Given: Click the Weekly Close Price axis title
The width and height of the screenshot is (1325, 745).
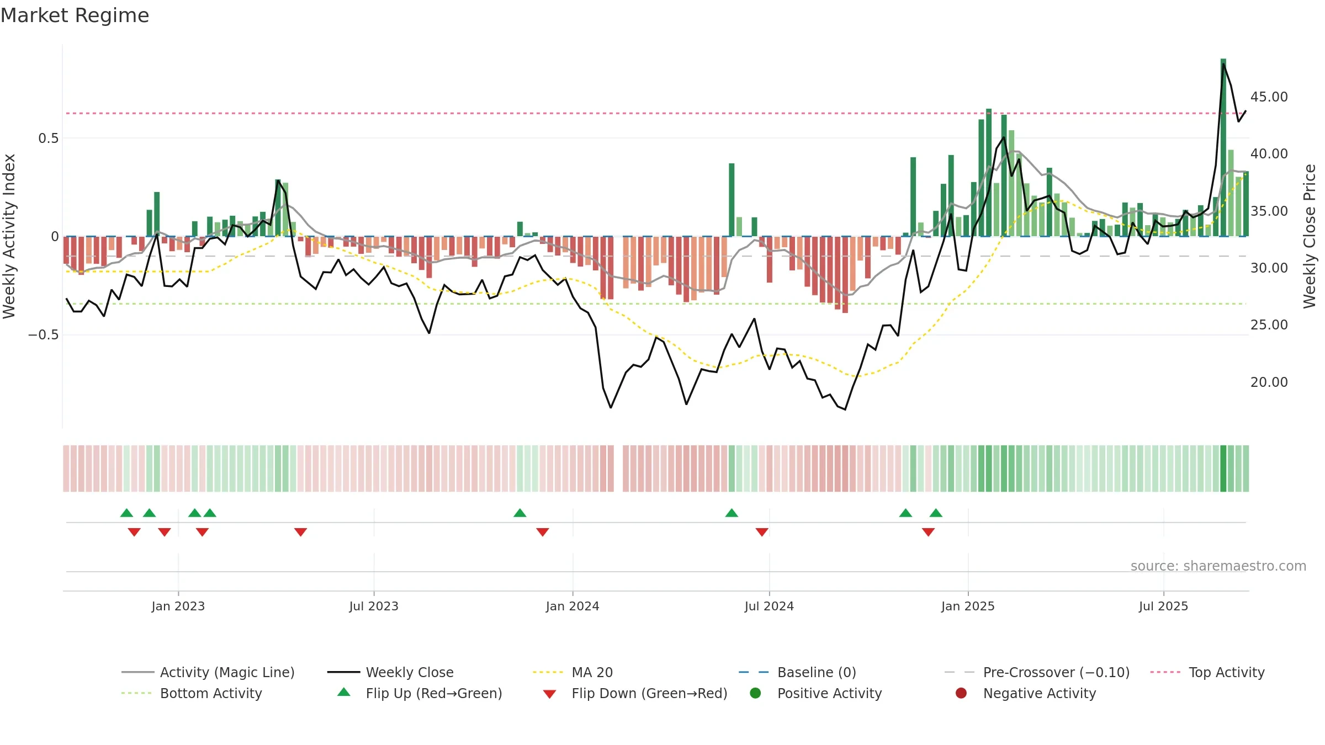Looking at the screenshot, I should click(x=1310, y=236).
